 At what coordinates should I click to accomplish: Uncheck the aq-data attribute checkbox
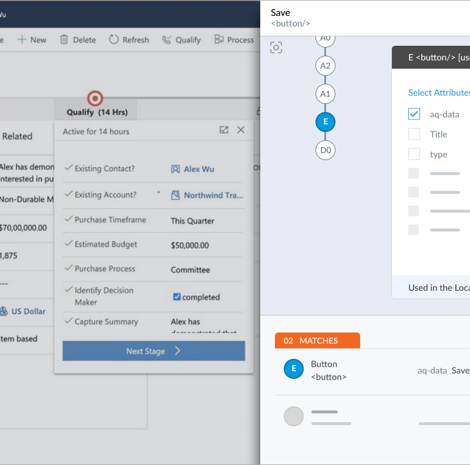[x=414, y=114]
